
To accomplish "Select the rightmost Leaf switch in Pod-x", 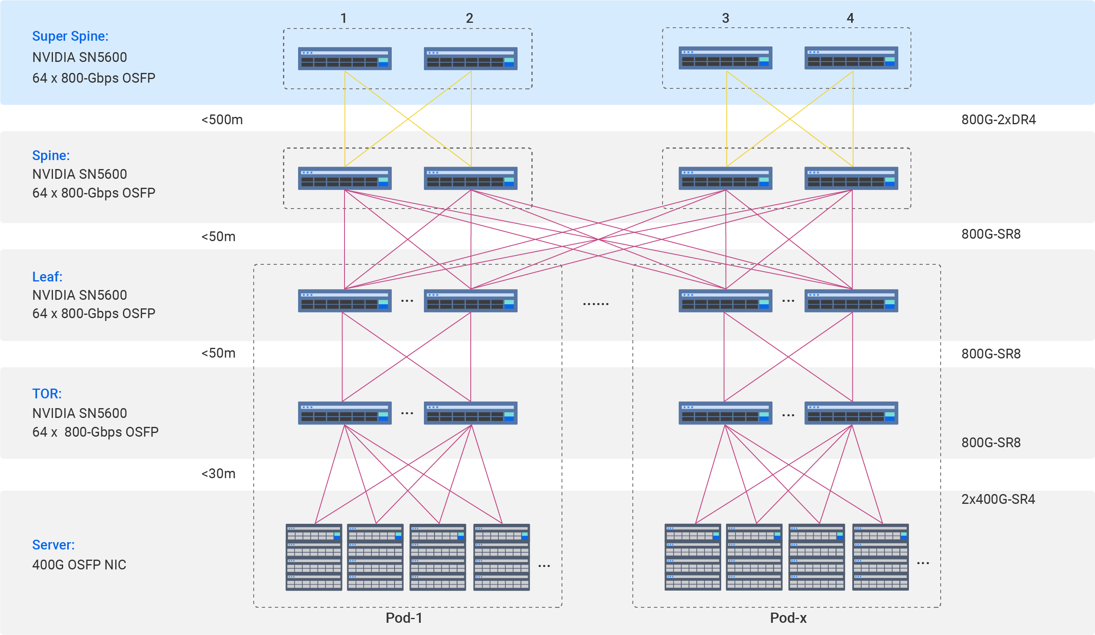I will coord(851,301).
